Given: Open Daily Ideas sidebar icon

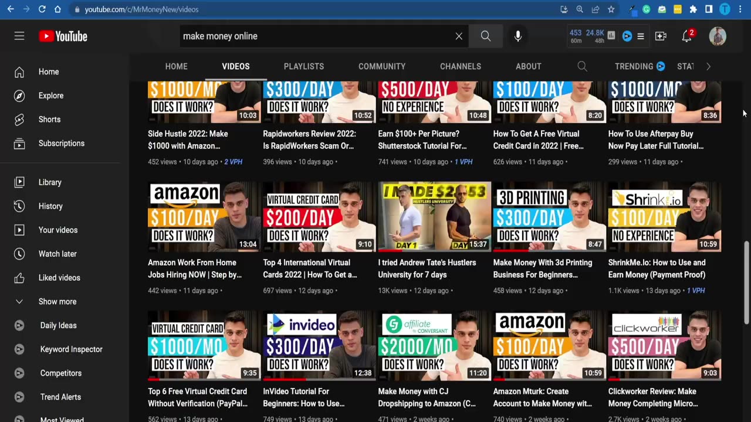Looking at the screenshot, I should pyautogui.click(x=19, y=325).
